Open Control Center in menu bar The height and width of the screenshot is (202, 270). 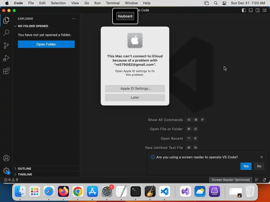(x=224, y=3)
